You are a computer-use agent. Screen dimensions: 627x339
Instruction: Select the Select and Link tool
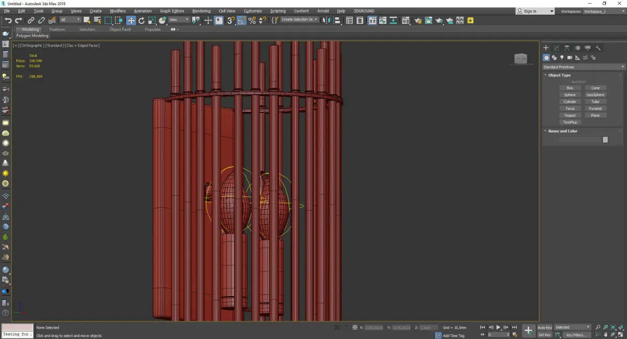(x=31, y=20)
